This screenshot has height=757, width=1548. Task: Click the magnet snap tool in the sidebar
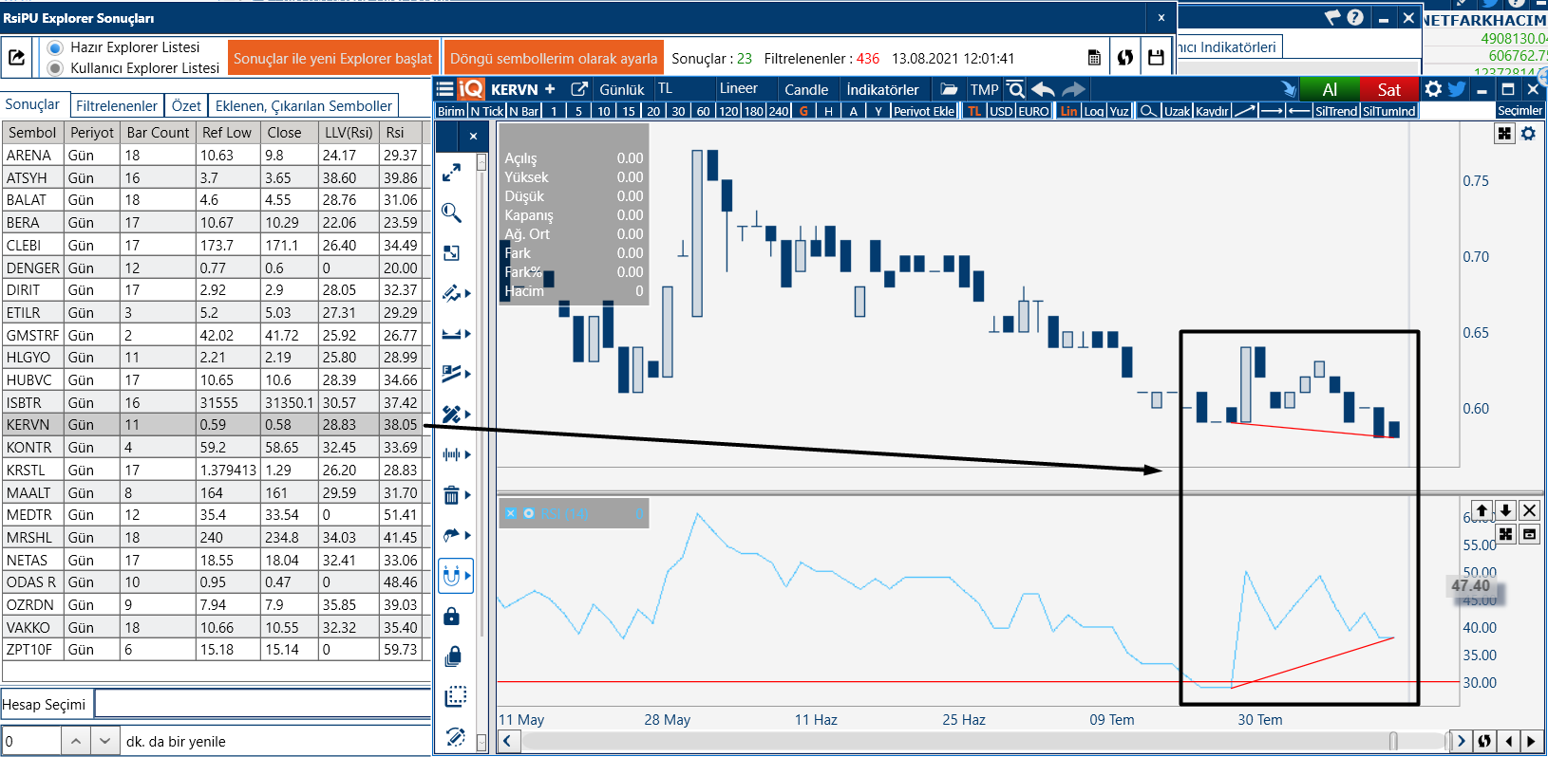coord(451,576)
